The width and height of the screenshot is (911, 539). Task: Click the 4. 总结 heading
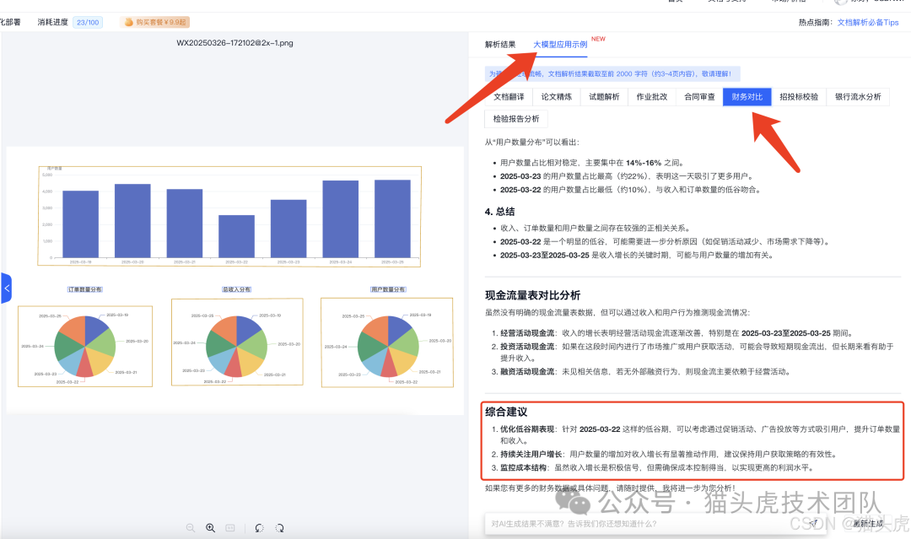click(x=499, y=212)
